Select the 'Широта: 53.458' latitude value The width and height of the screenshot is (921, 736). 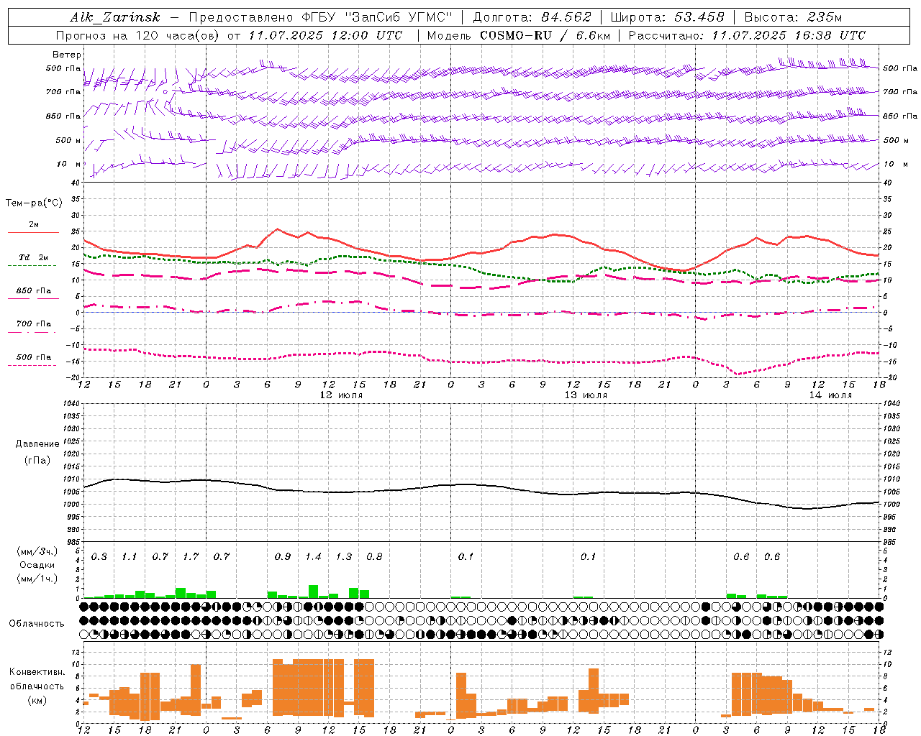668,17
